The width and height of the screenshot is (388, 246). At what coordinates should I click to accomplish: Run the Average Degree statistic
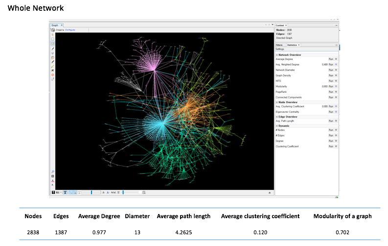331,59
